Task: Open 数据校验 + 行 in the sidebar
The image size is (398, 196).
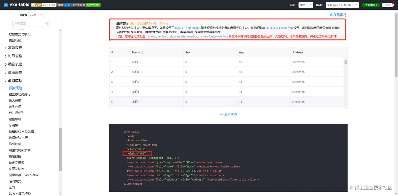Action: (18, 138)
